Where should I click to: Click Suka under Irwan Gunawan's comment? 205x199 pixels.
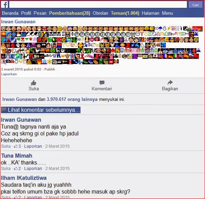tap(6, 146)
